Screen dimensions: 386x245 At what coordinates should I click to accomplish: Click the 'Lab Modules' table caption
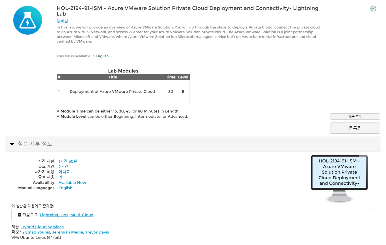coord(123,71)
